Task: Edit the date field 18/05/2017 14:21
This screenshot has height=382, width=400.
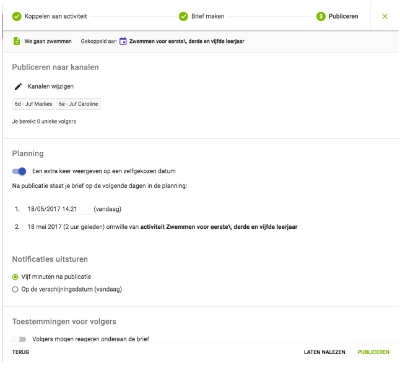Action: [57, 210]
